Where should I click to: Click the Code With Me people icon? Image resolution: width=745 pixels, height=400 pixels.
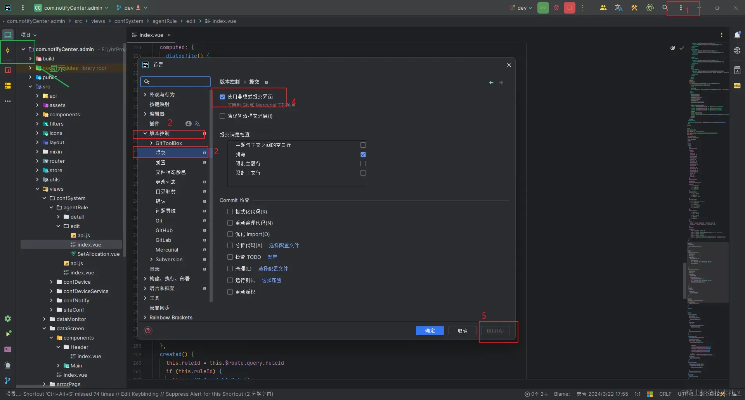coord(603,8)
